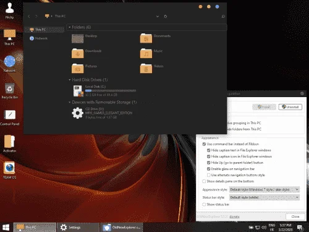Open the Downloads folder icon

coord(78,53)
